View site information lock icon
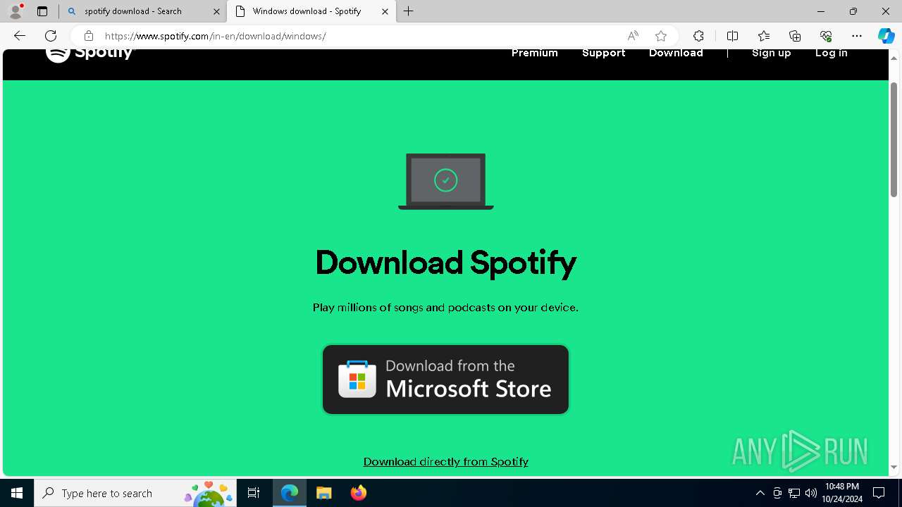 pyautogui.click(x=89, y=36)
